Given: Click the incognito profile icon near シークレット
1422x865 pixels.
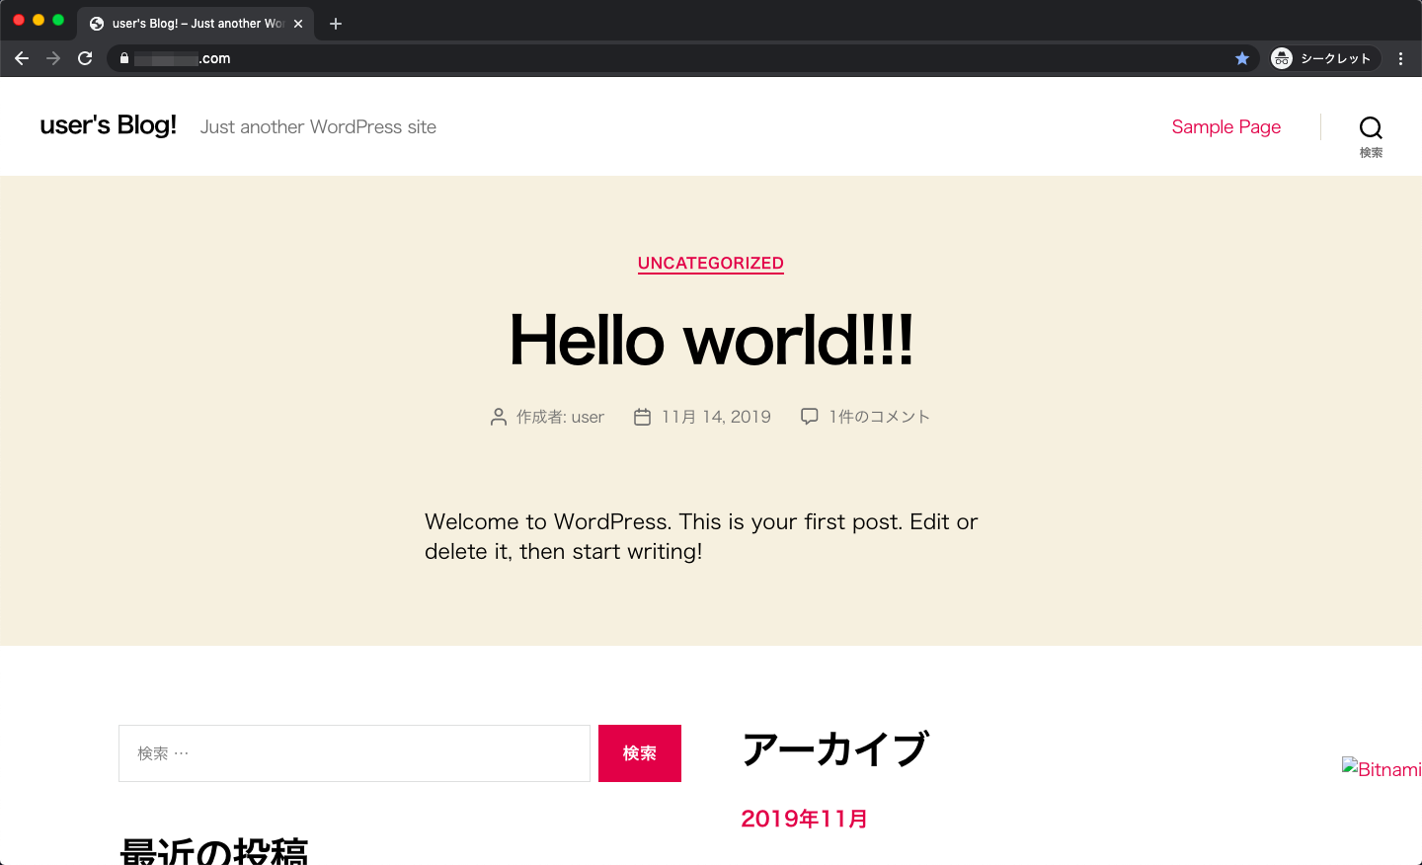Looking at the screenshot, I should [x=1281, y=58].
